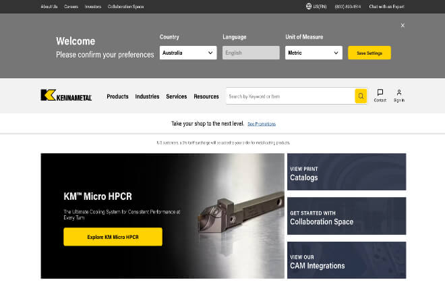
Task: Focus the Search by Keyword field
Action: click(291, 96)
